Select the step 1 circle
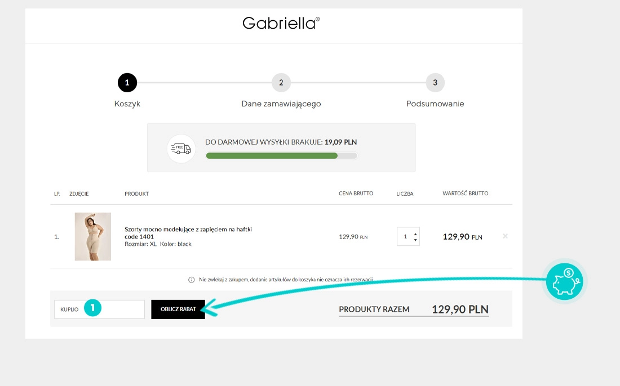This screenshot has width=620, height=386. coord(127,82)
